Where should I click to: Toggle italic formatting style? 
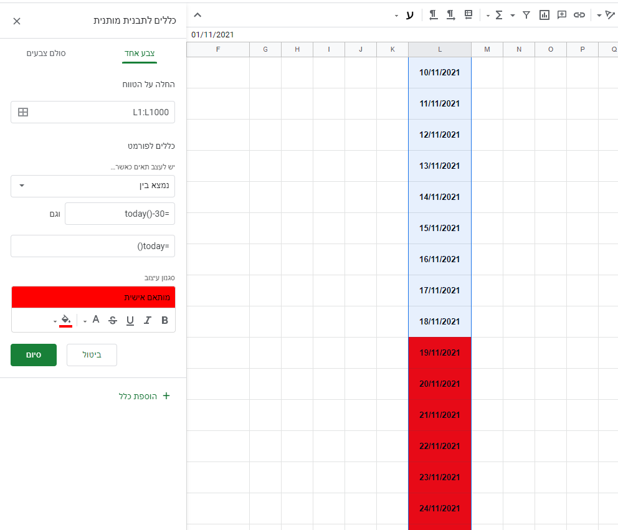(148, 320)
